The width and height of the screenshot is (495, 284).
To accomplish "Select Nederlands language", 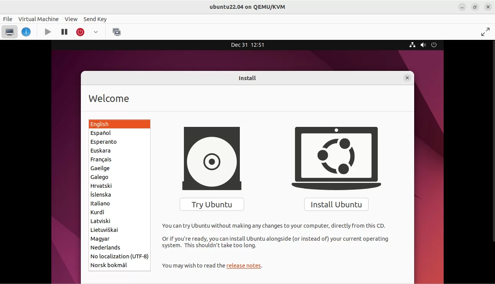I will pyautogui.click(x=120, y=248).
